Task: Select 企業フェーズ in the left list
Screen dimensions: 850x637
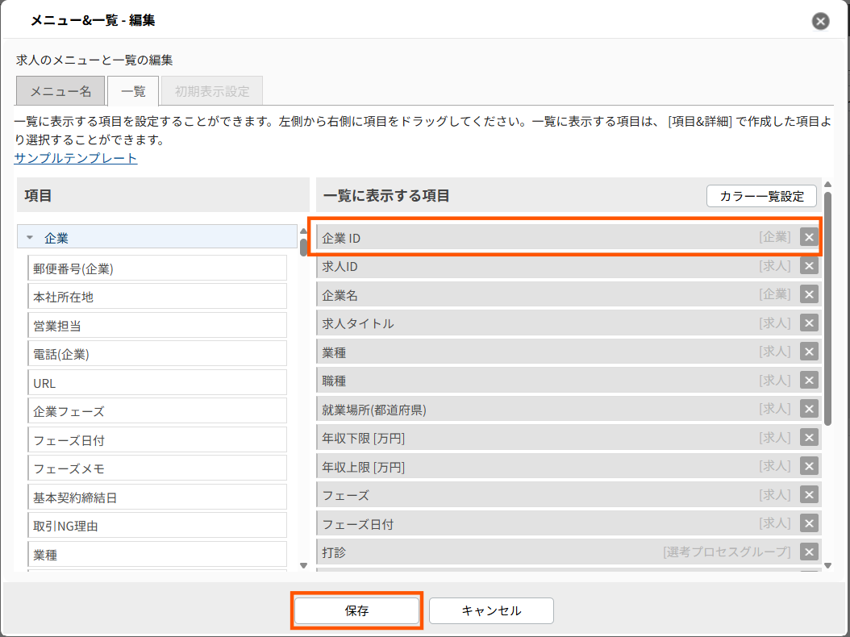Action: coord(157,411)
